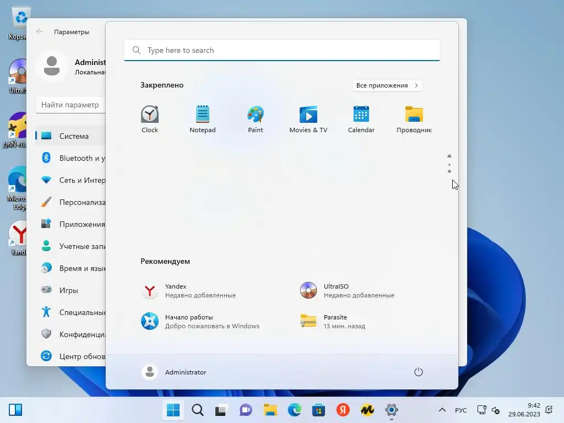Viewport: 564px width, 423px height.
Task: Click the muted volume tray icon
Action: tap(496, 410)
